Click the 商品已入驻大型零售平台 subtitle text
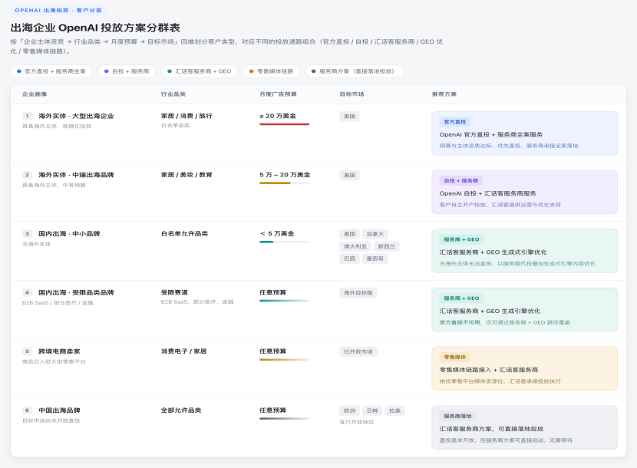This screenshot has width=637, height=468. [54, 361]
